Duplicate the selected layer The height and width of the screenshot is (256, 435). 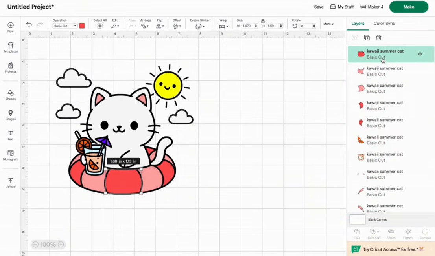pos(367,38)
